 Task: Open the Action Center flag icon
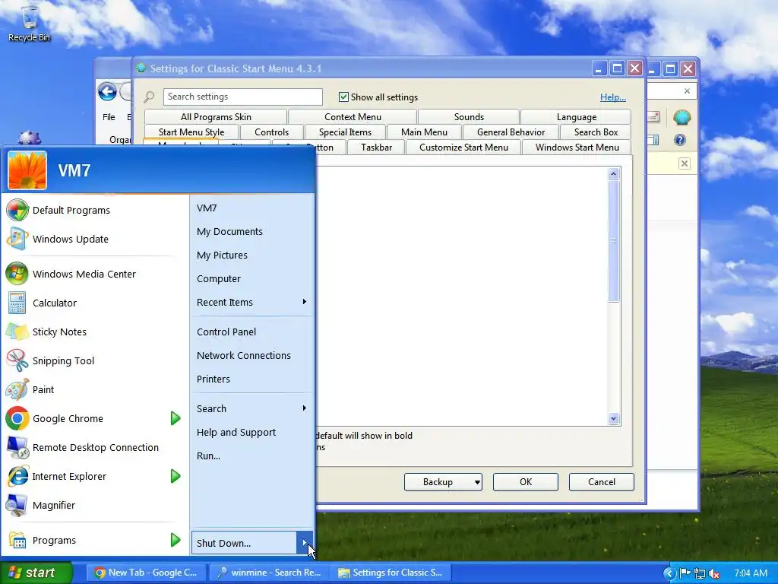coord(685,573)
